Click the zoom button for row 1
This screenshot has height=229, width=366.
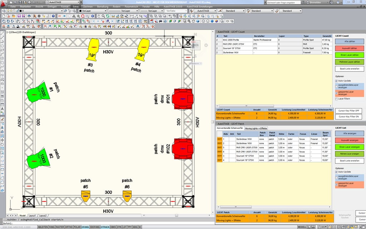click(x=219, y=139)
